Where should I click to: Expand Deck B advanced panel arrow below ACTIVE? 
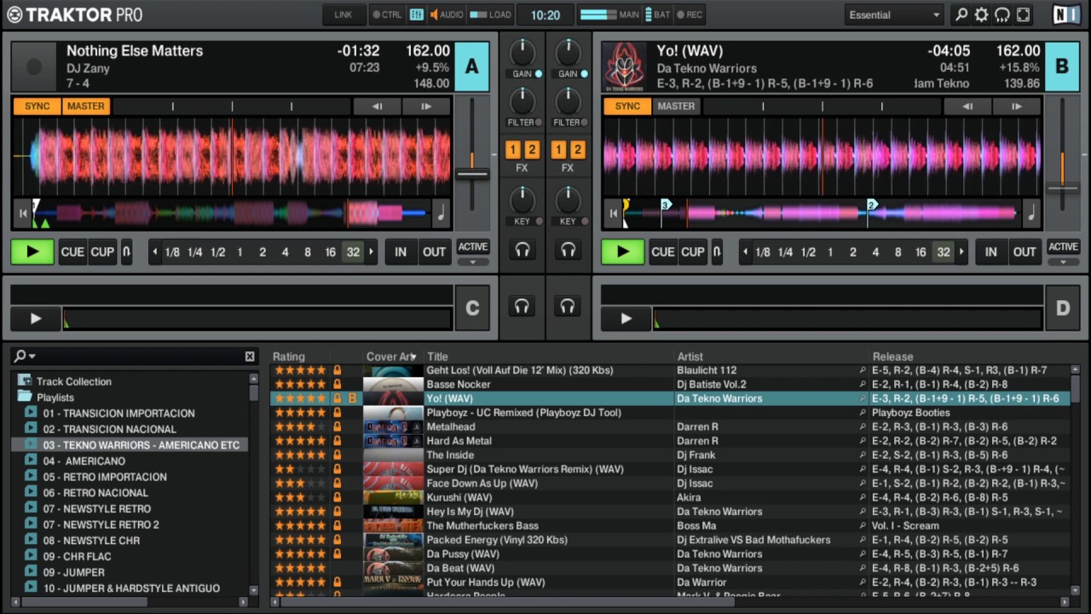[x=1063, y=262]
